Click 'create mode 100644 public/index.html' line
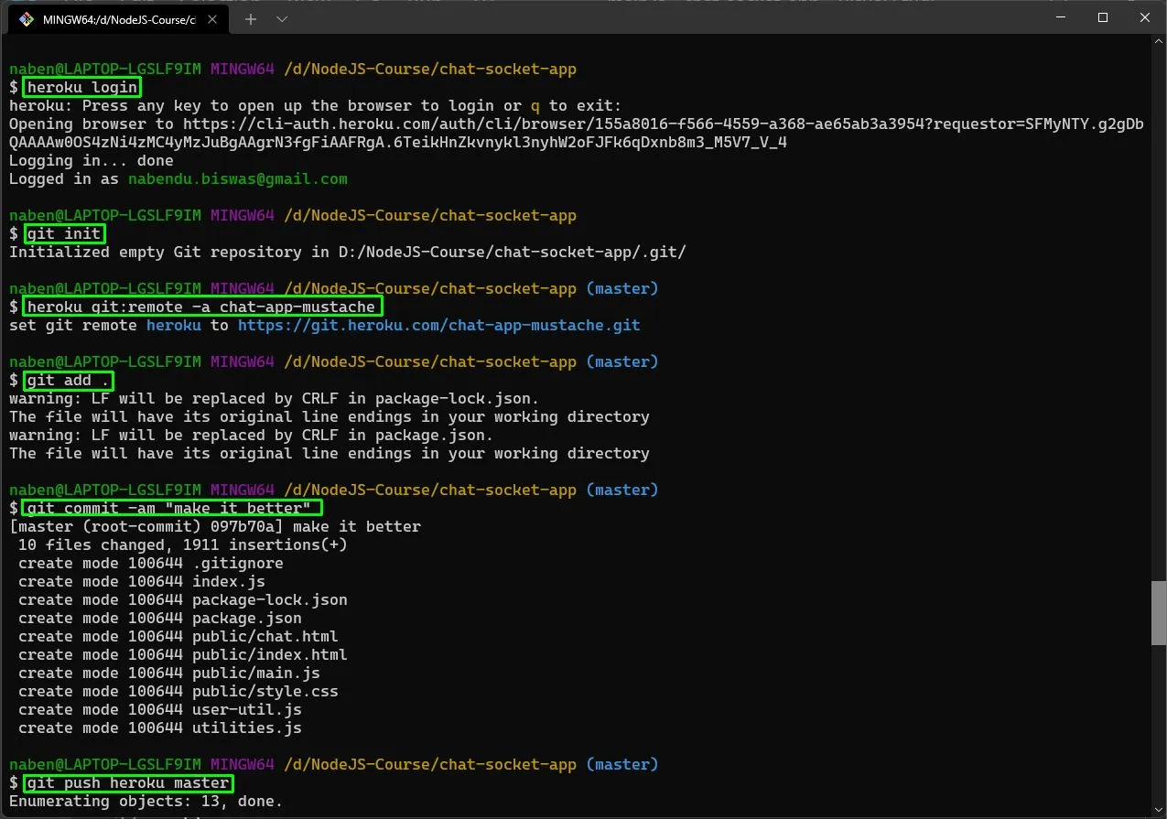This screenshot has height=819, width=1167. (x=183, y=655)
